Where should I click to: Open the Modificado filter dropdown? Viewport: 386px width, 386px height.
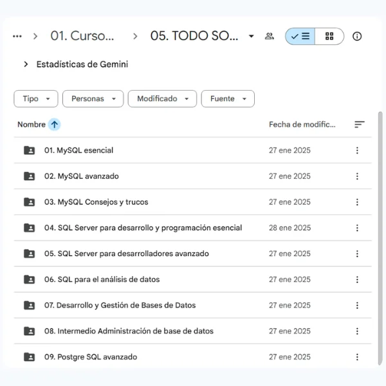click(x=162, y=98)
